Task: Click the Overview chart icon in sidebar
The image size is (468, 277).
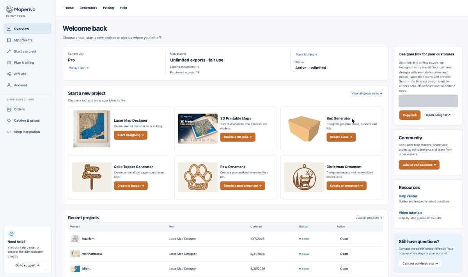Action: click(x=9, y=29)
